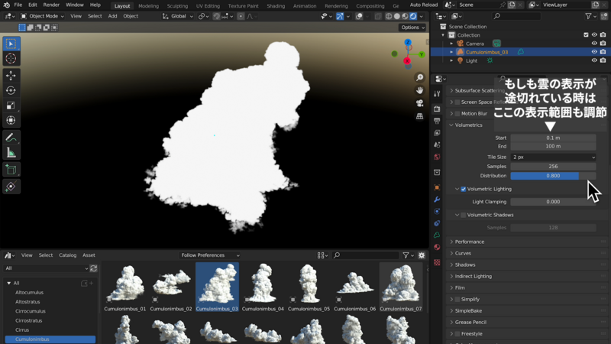
Task: Click the Auto Reload button
Action: point(424,5)
